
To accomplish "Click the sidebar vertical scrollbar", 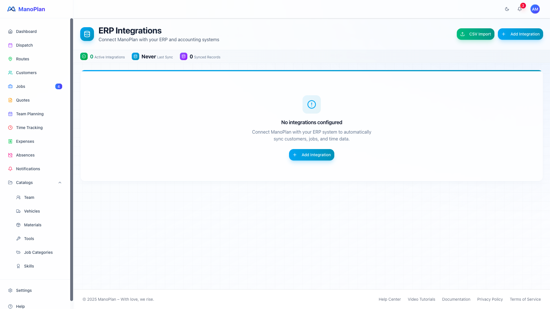I will (72, 160).
